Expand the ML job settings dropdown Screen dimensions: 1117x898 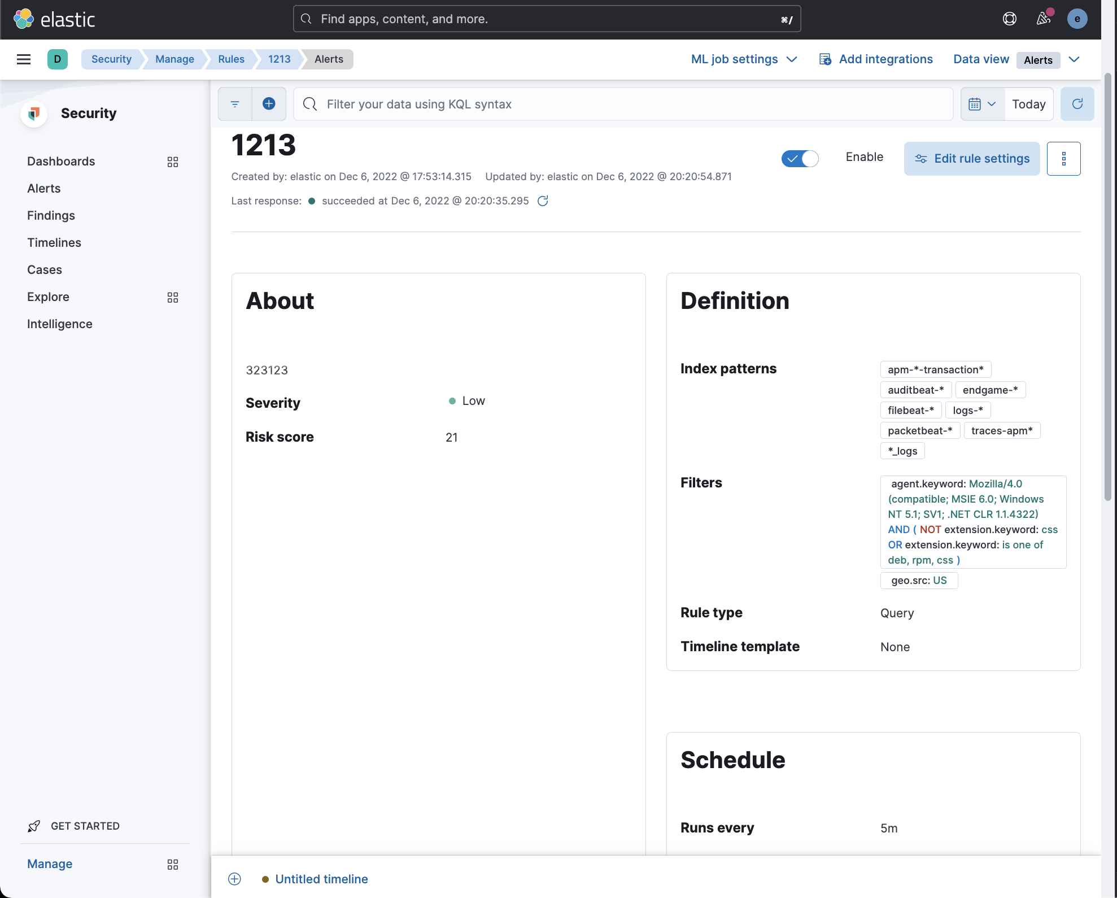click(x=743, y=59)
